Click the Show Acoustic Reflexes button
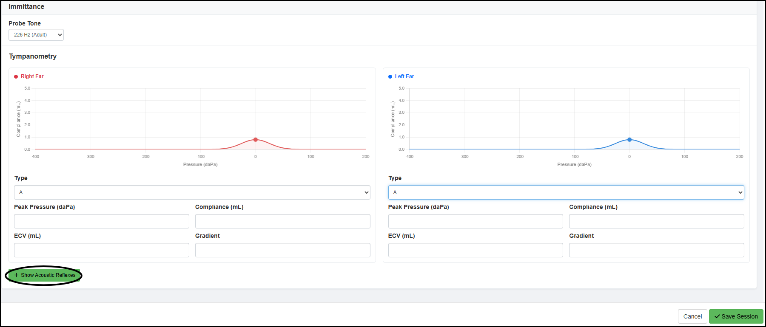Screen dimensions: 766x327 45,275
